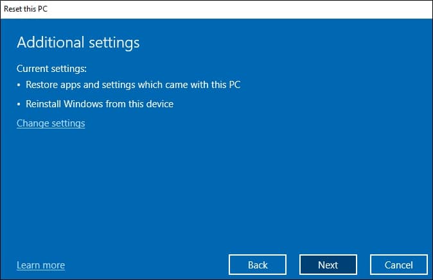The image size is (433, 280).
Task: Select the Reinstall Windows from this device line
Action: tap(100, 104)
